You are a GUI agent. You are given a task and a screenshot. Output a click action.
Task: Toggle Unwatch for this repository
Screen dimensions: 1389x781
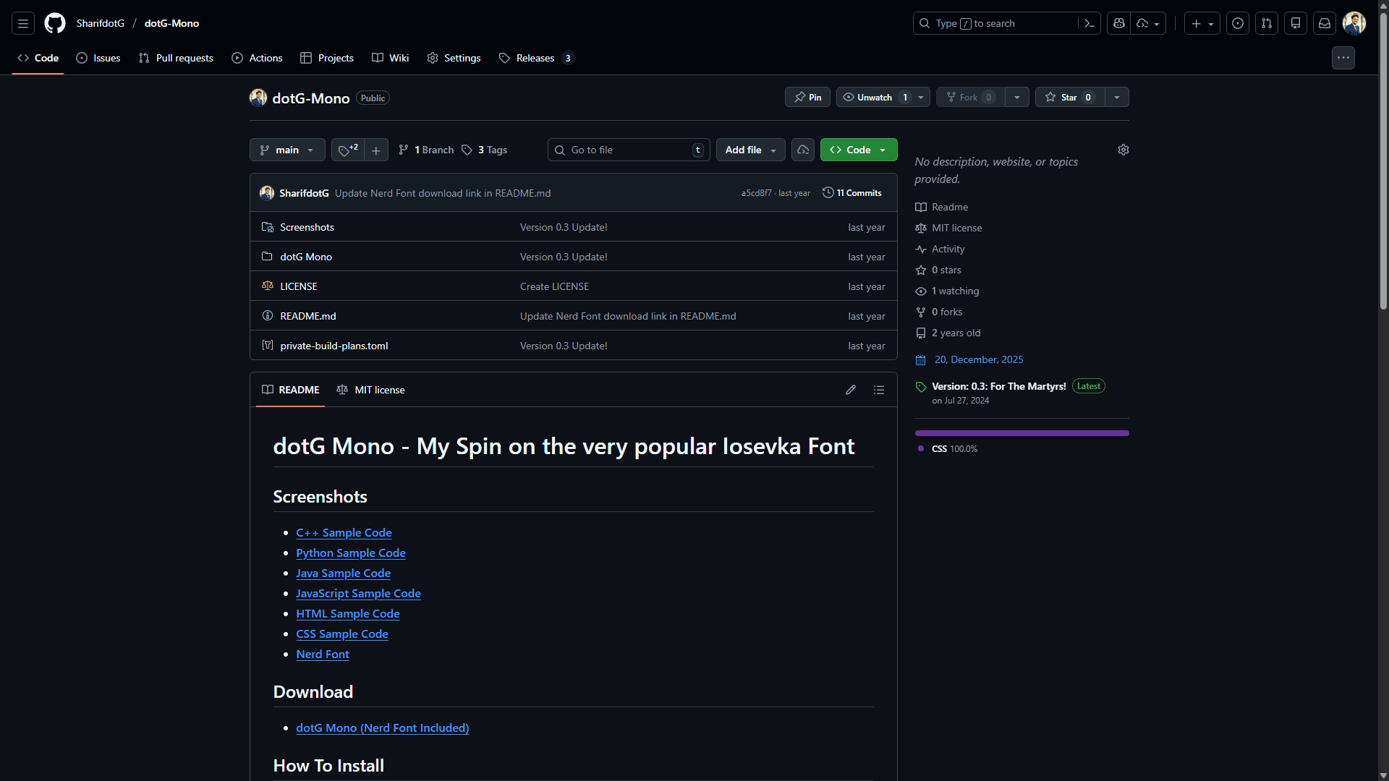pos(875,97)
